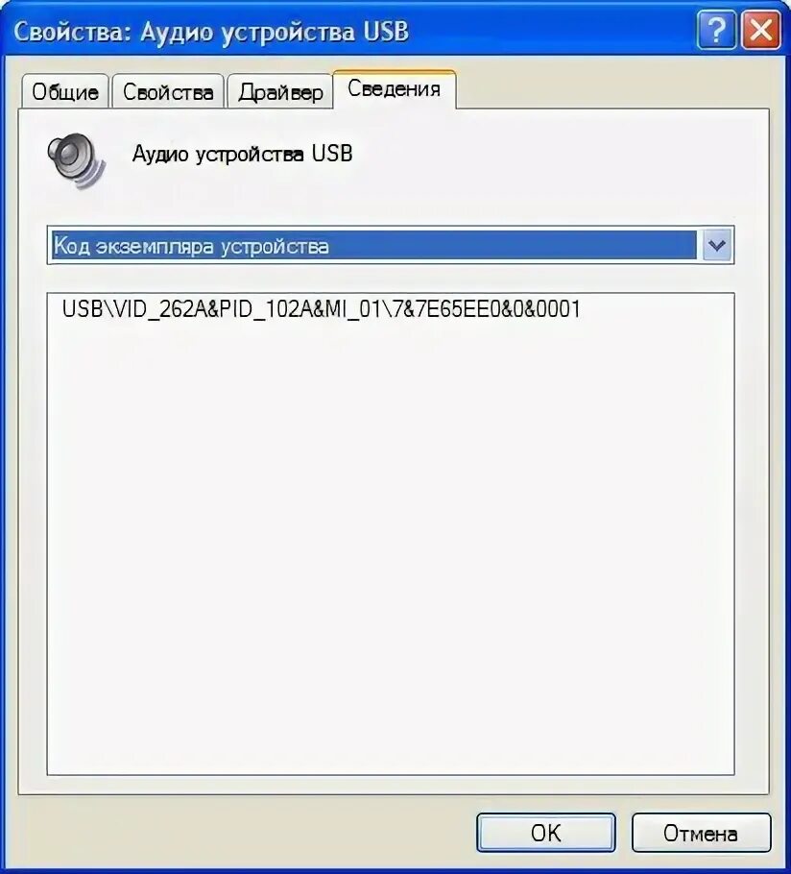Click the speaker device icon
Viewport: 791px width, 874px height.
tap(76, 160)
